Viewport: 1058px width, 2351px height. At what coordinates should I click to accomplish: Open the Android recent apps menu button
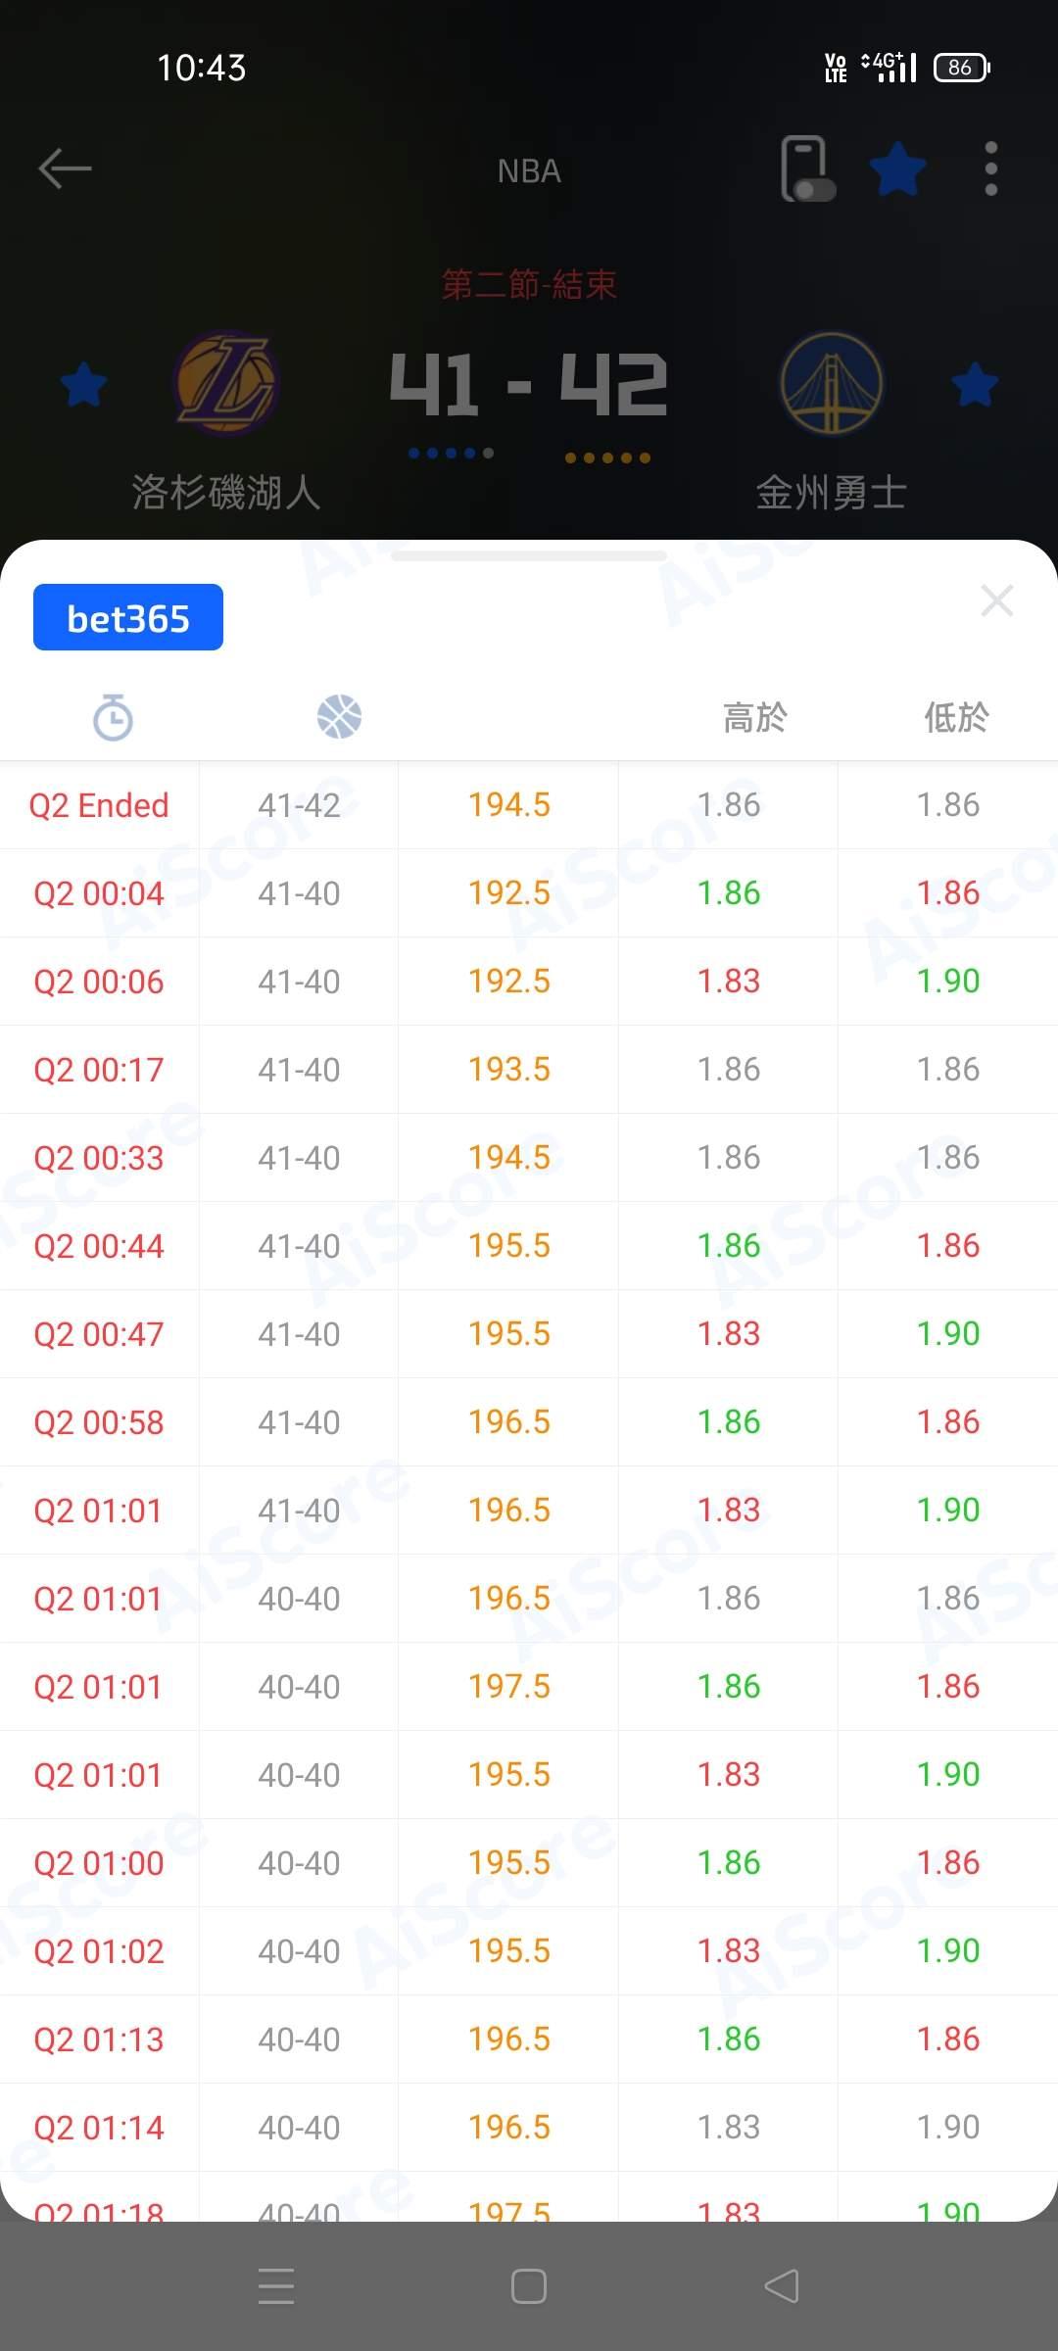[x=276, y=2286]
